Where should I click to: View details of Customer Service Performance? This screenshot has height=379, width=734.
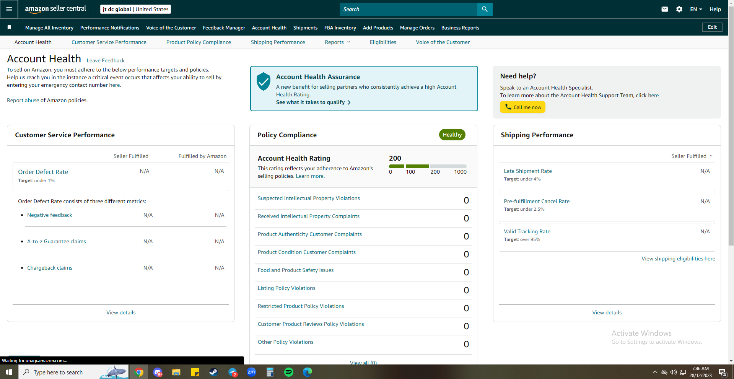click(x=121, y=312)
